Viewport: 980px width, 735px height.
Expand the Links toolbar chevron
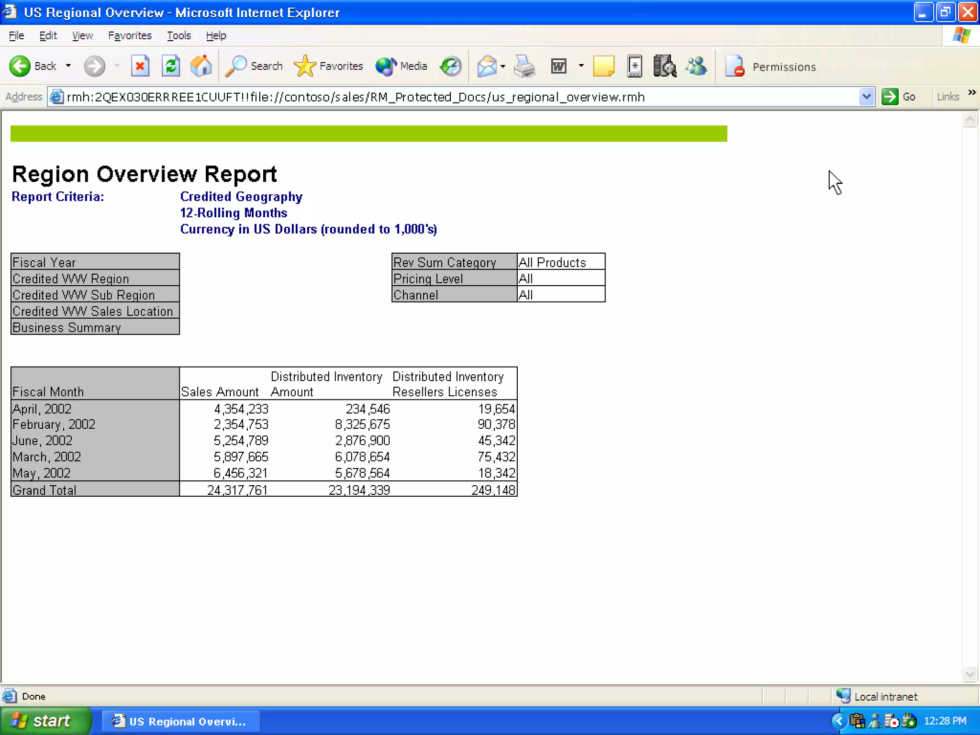point(972,92)
